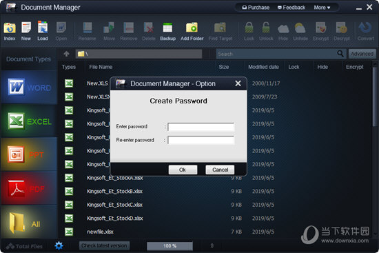This screenshot has height=253, width=379.
Task: Select file Kingsoft_Et_StockC.xlsx
Action: (114, 205)
